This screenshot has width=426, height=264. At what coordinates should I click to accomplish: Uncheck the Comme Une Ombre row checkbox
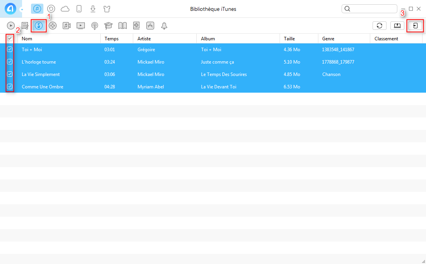[x=10, y=86]
